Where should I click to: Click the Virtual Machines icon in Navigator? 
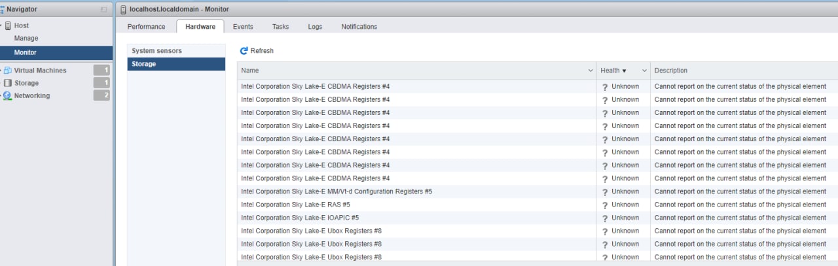(x=8, y=71)
